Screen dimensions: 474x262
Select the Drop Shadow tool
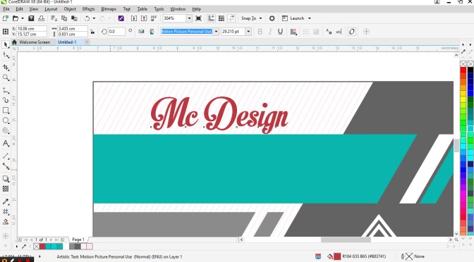(x=6, y=179)
